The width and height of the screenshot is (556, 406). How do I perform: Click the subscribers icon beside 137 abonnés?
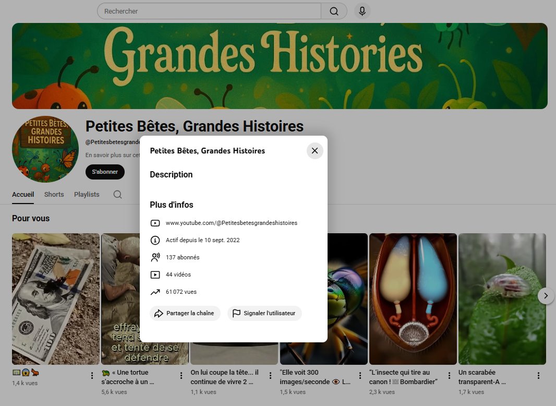[x=155, y=257]
